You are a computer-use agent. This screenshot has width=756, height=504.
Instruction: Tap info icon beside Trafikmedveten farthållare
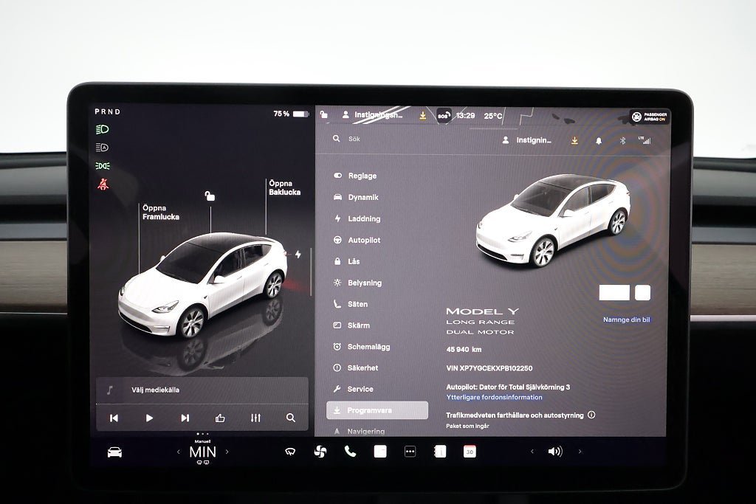pos(591,415)
